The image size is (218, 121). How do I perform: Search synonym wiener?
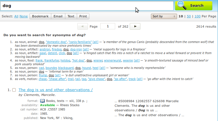tap(98, 60)
